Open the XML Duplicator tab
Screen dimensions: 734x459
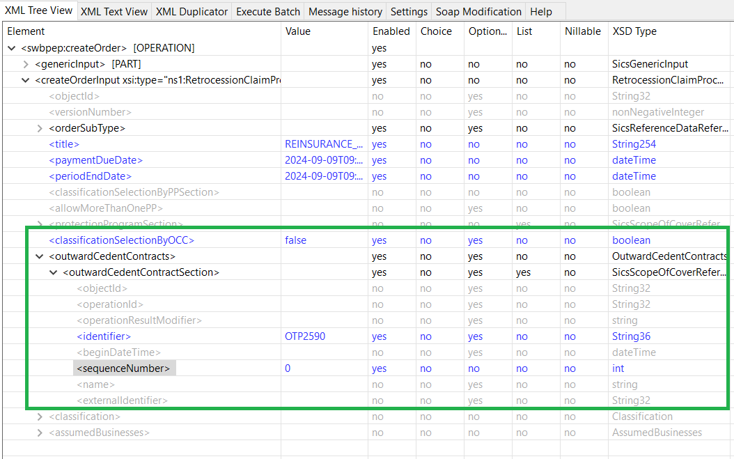(192, 11)
